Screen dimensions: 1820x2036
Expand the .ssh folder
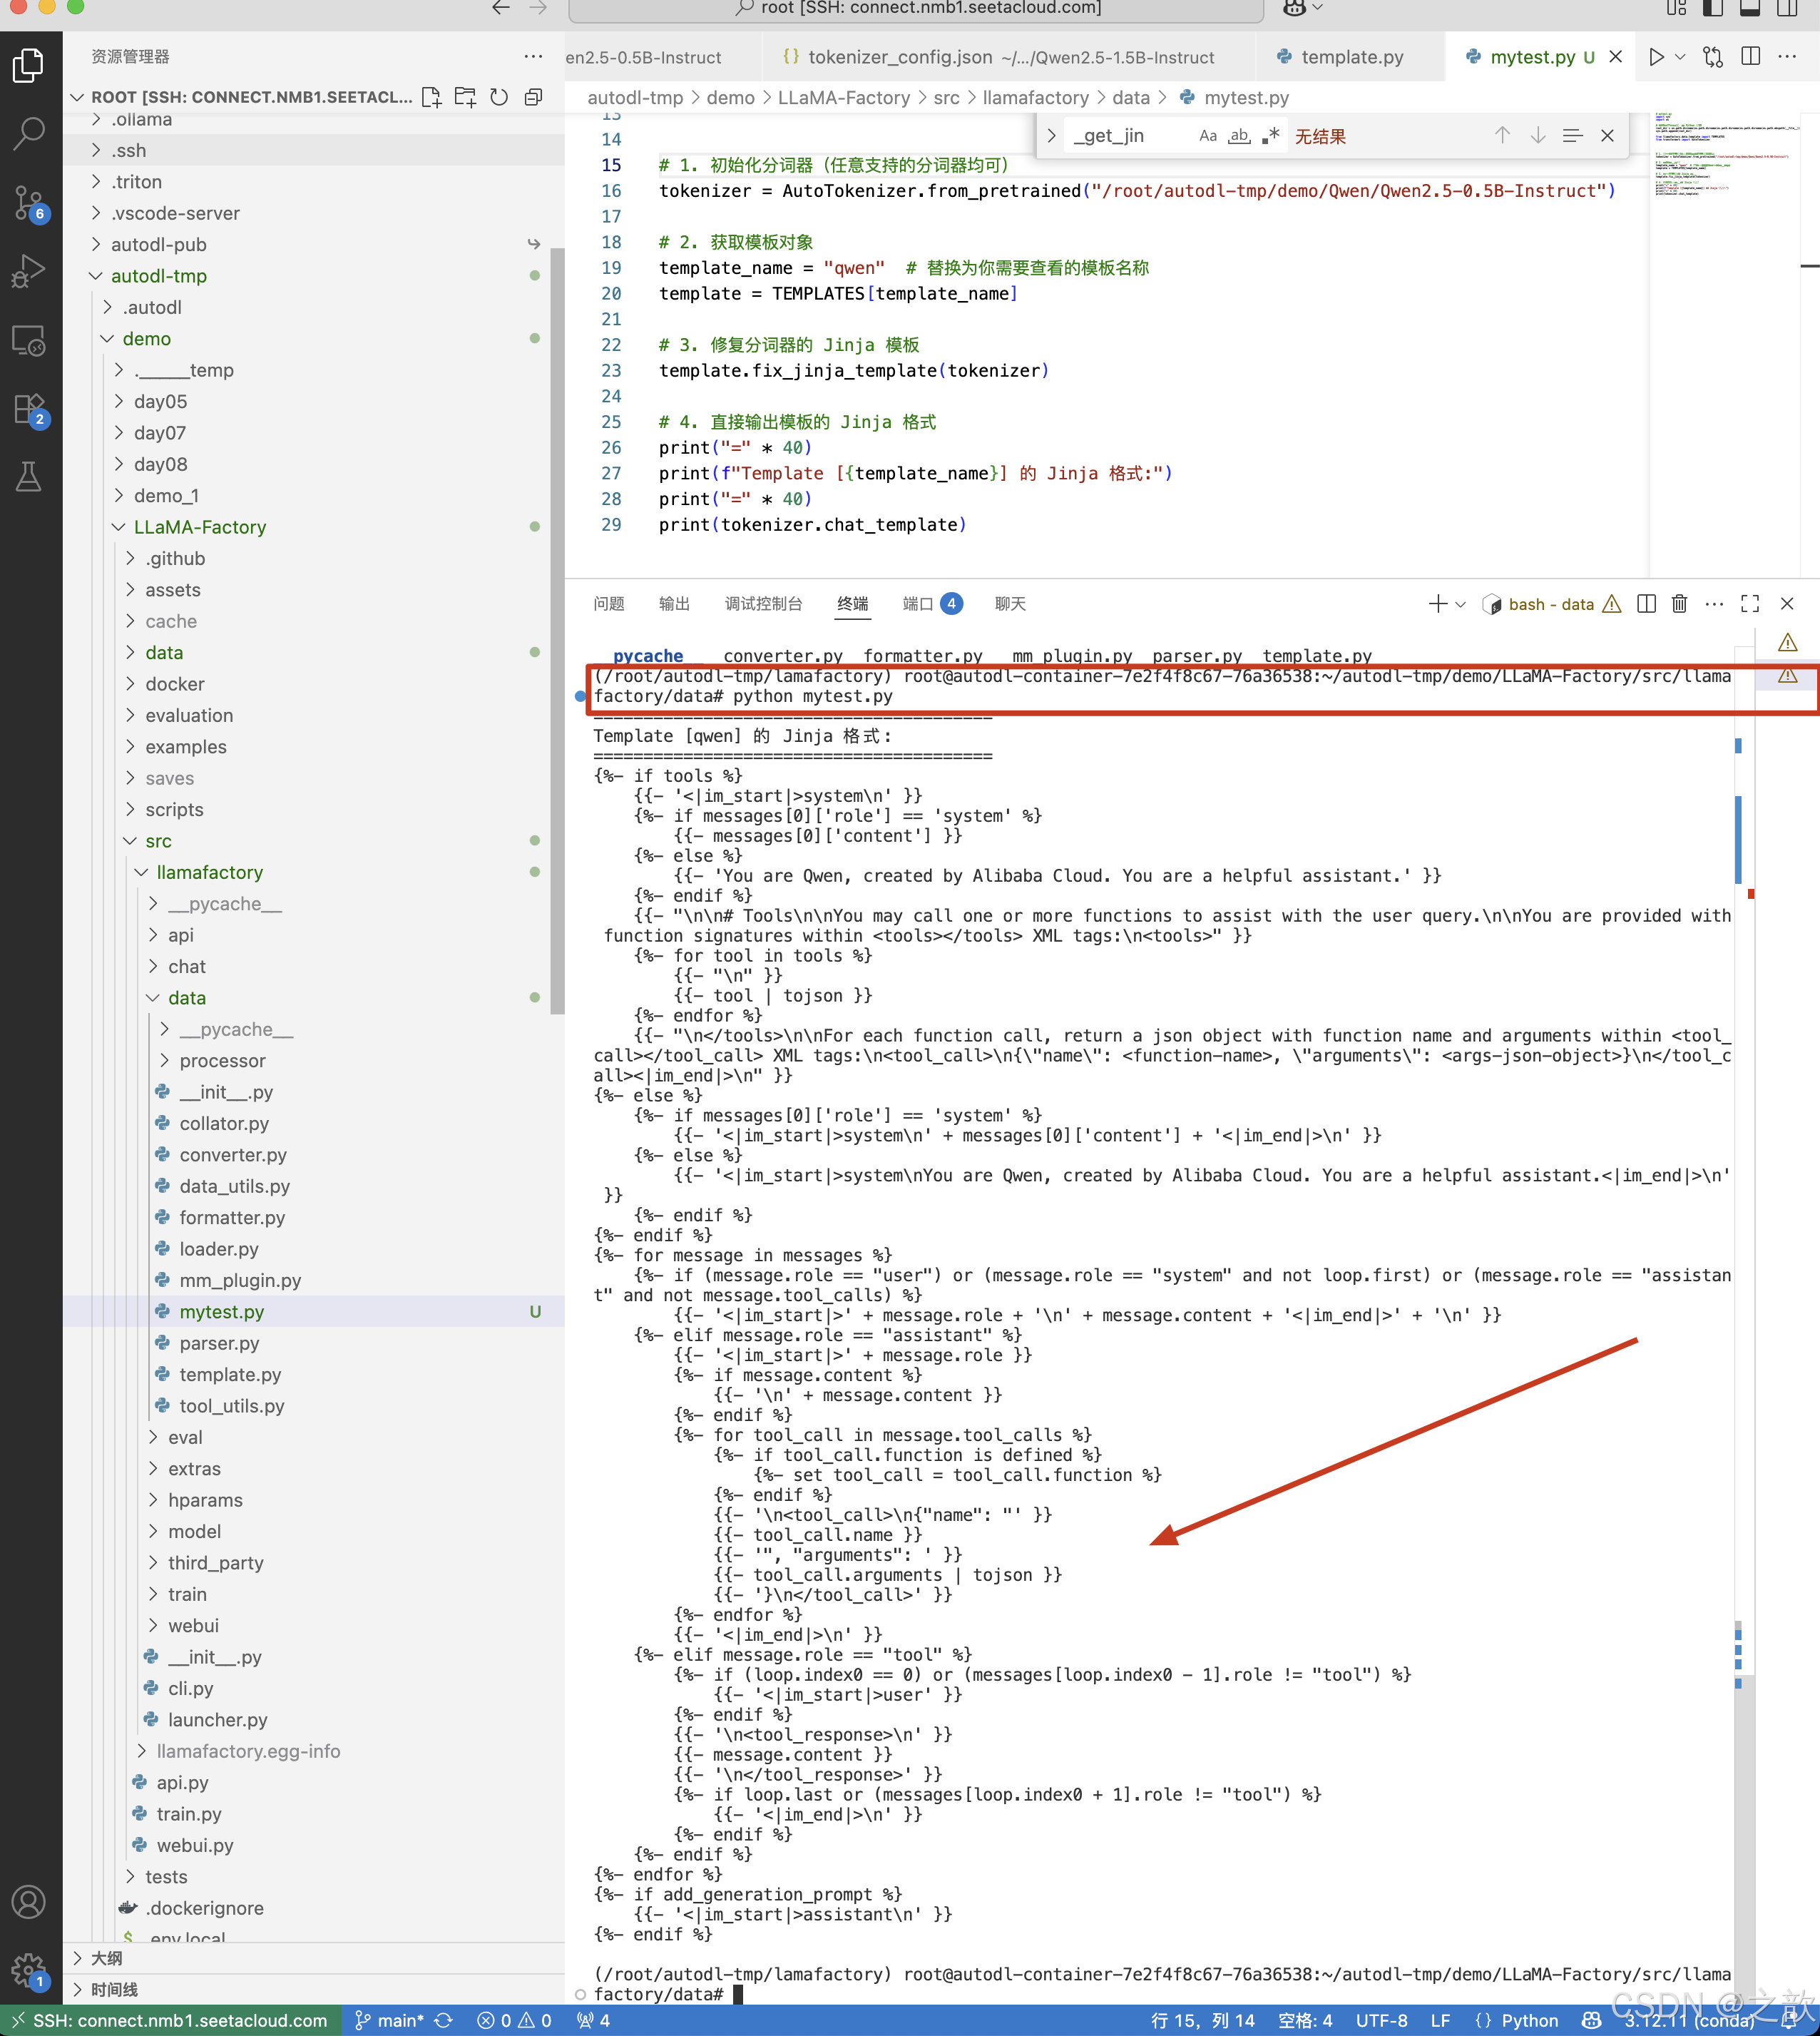[313, 150]
